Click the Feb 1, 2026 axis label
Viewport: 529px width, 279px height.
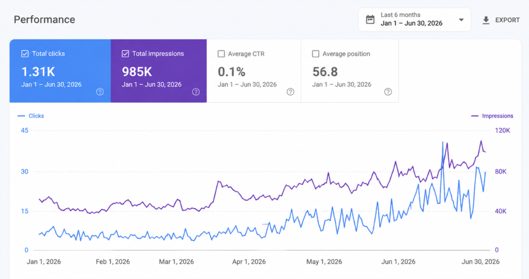click(x=113, y=262)
